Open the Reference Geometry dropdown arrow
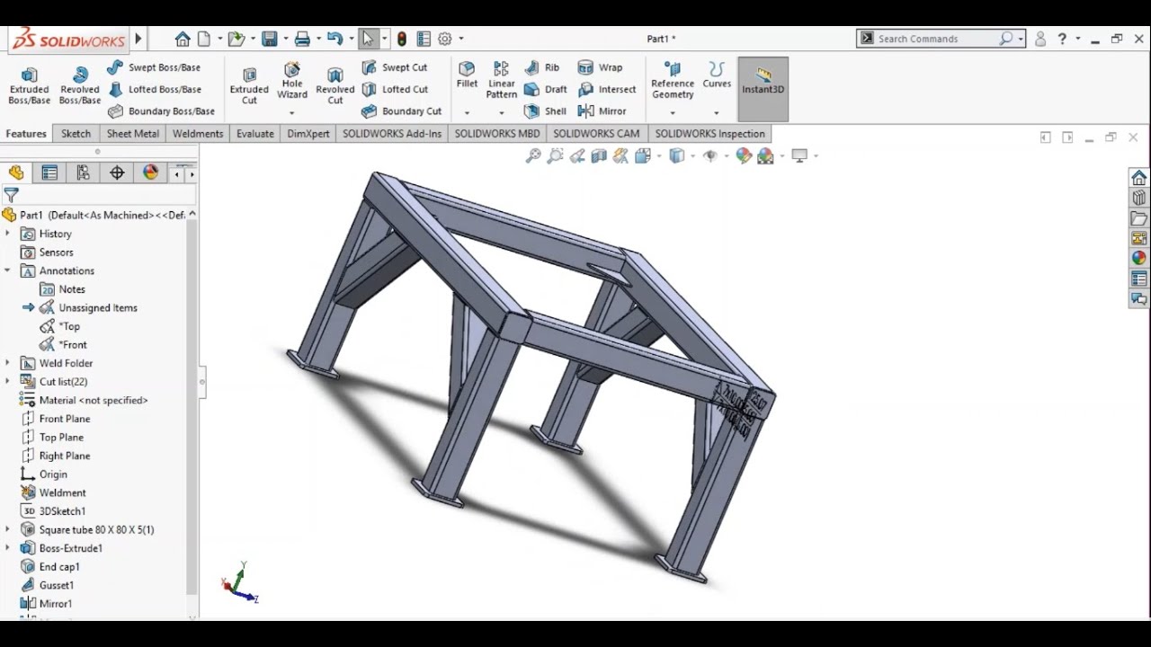Viewport: 1151px width, 647px height. [x=673, y=113]
